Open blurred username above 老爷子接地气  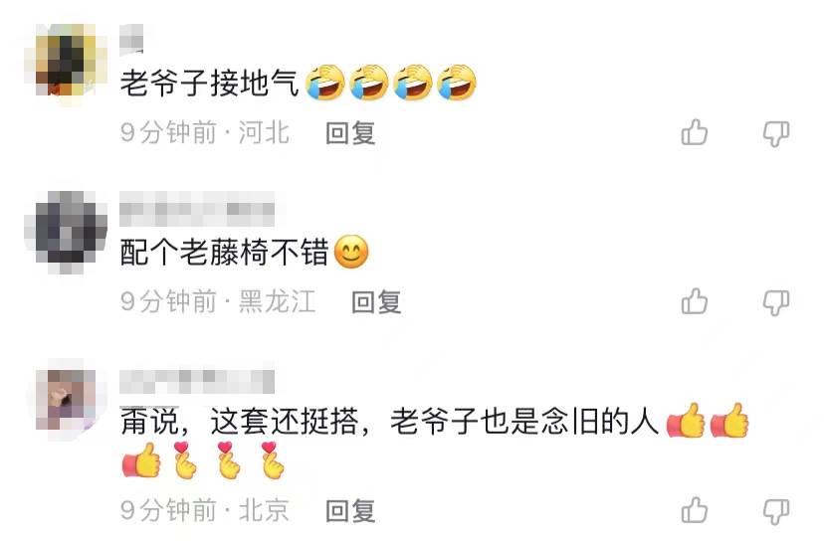(x=131, y=40)
